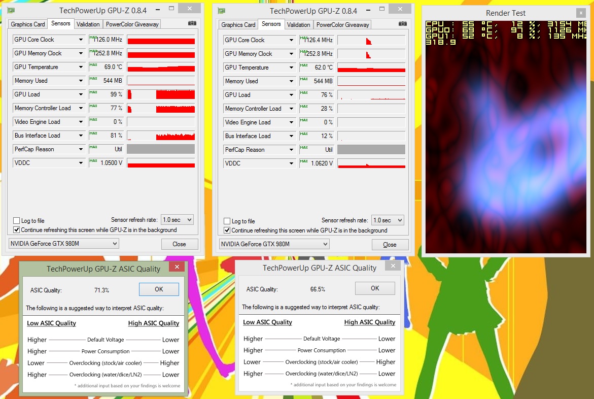Confirm OK in the 71.3% ASIC Quality dialog
Image resolution: width=594 pixels, height=399 pixels.
(159, 289)
